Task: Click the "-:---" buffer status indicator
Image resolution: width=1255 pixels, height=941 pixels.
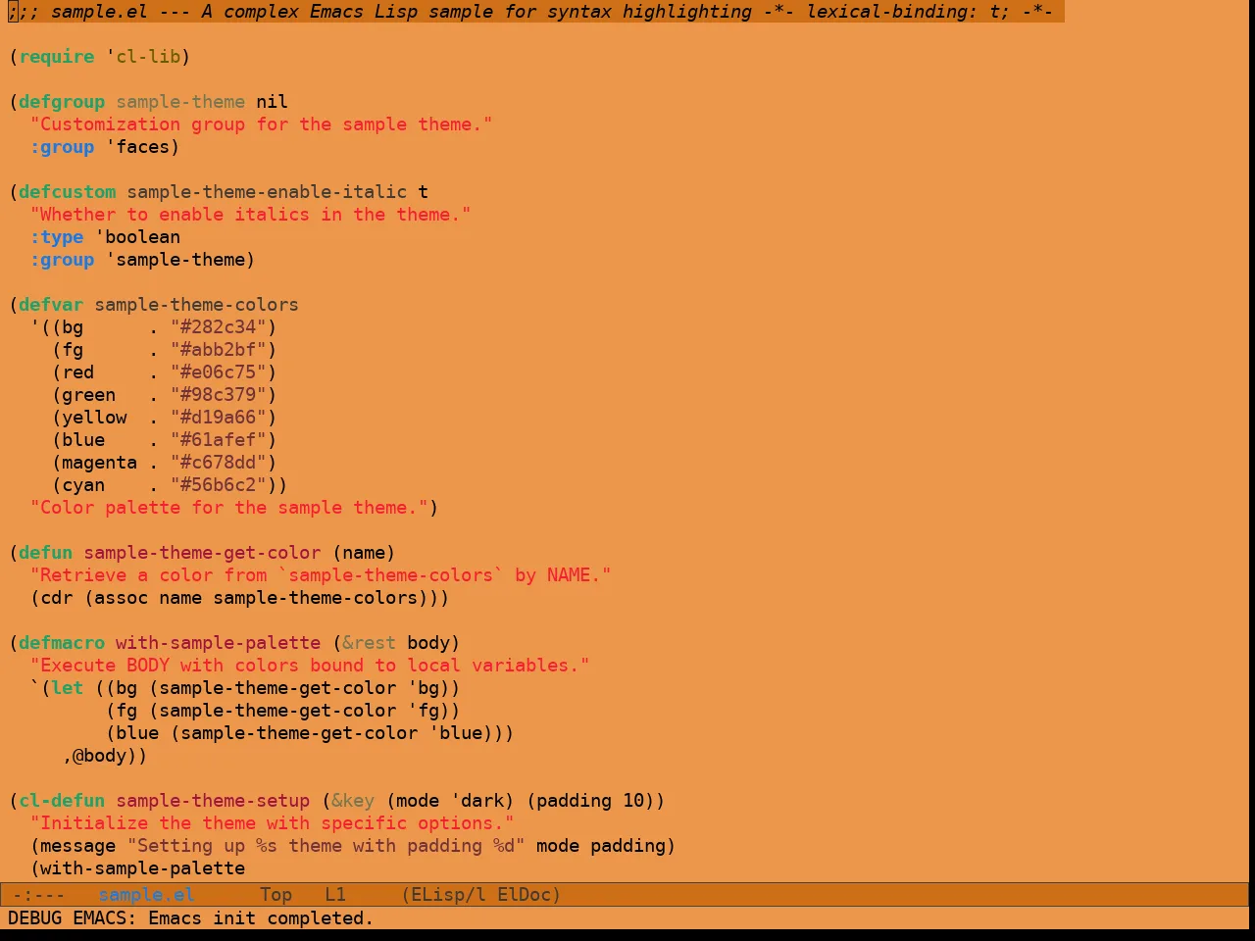Action: [x=39, y=895]
